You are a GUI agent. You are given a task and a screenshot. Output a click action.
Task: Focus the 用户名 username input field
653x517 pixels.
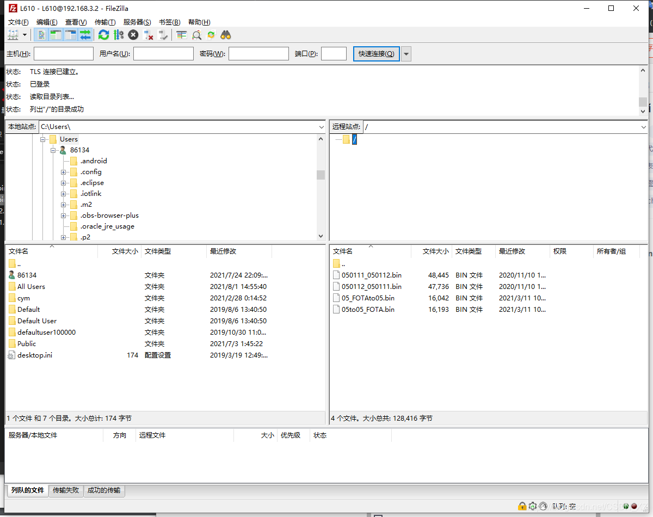click(x=163, y=53)
